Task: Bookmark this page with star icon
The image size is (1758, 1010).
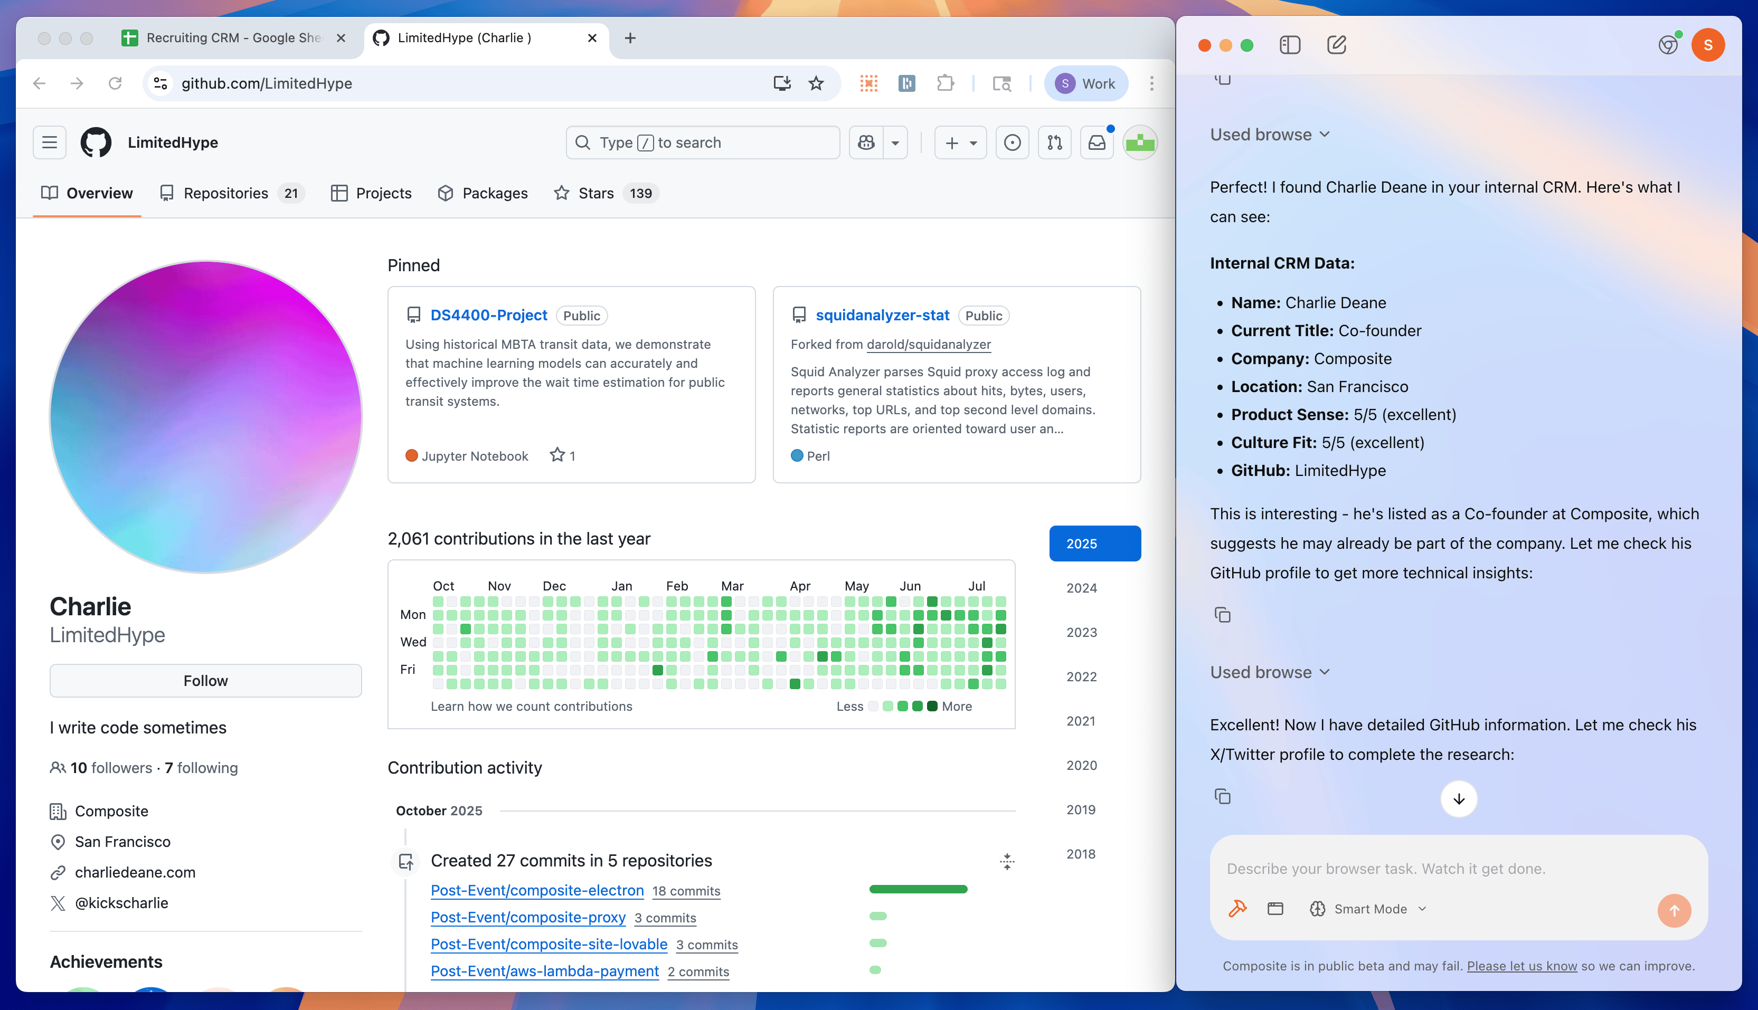Action: [816, 83]
